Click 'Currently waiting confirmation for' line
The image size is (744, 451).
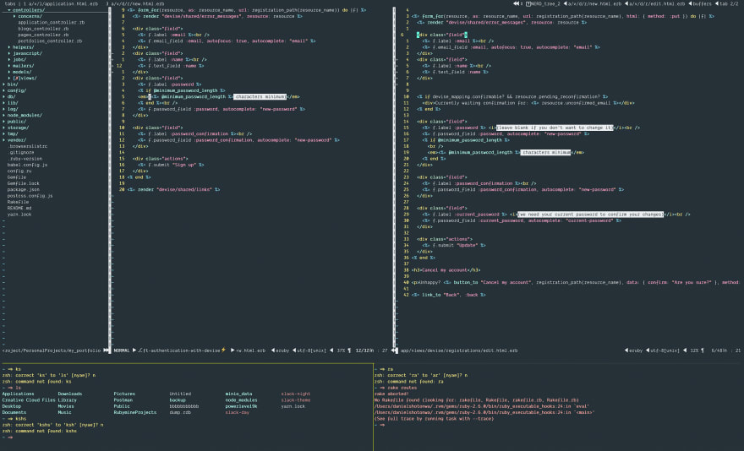(x=528, y=103)
